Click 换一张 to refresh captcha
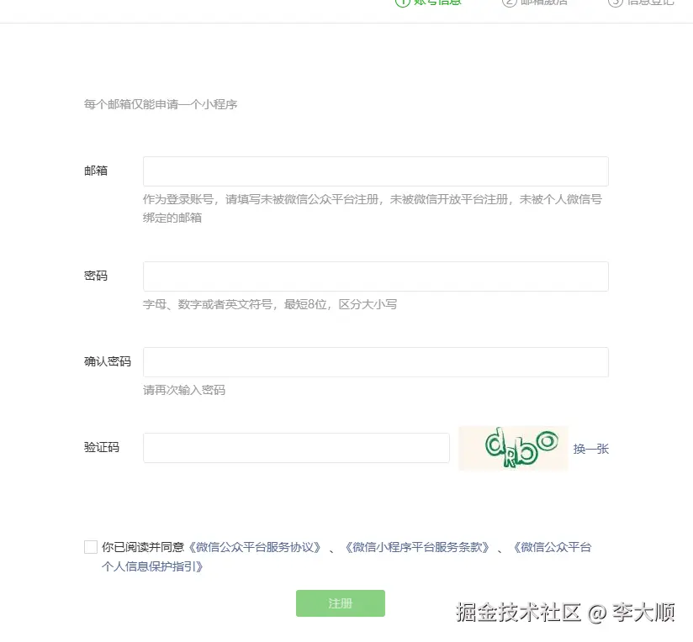 coord(591,449)
